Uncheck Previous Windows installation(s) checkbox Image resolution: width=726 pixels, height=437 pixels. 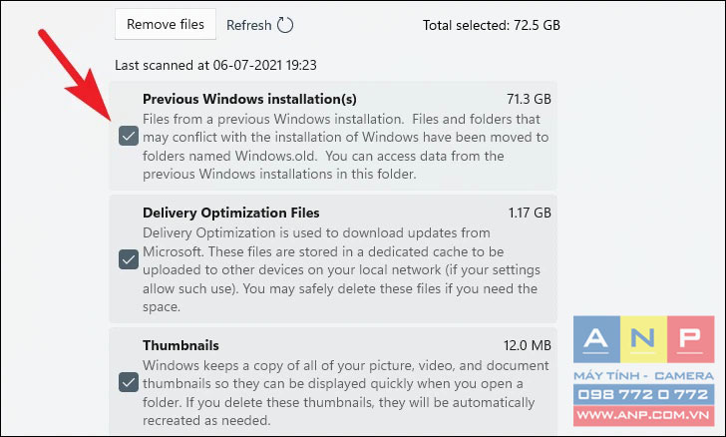pos(129,136)
